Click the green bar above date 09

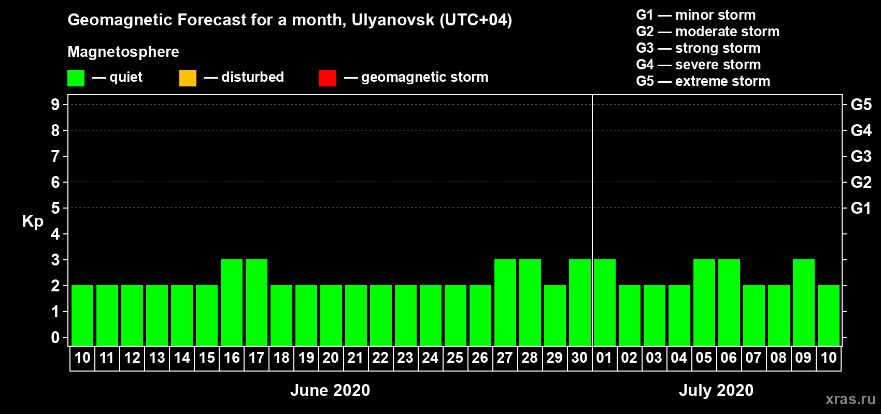point(804,302)
